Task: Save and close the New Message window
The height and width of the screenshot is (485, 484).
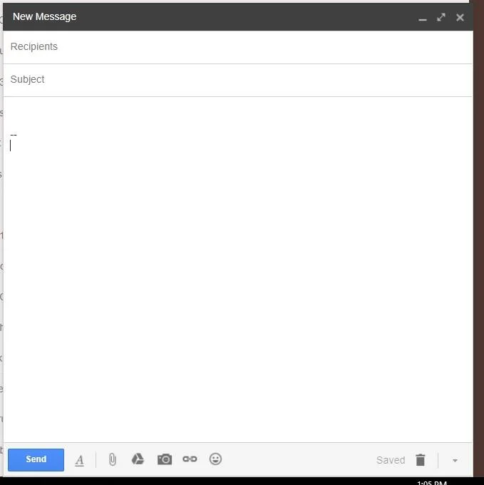Action: (460, 17)
